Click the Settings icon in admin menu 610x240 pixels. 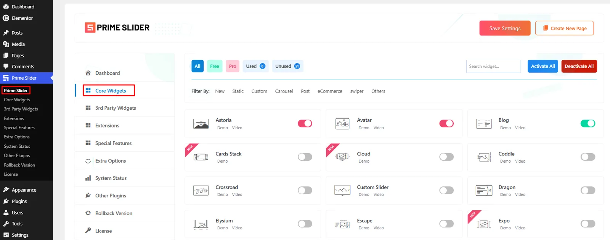pos(6,235)
